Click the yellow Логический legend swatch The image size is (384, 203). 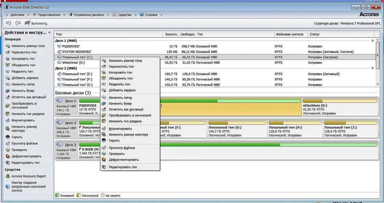[78, 195]
